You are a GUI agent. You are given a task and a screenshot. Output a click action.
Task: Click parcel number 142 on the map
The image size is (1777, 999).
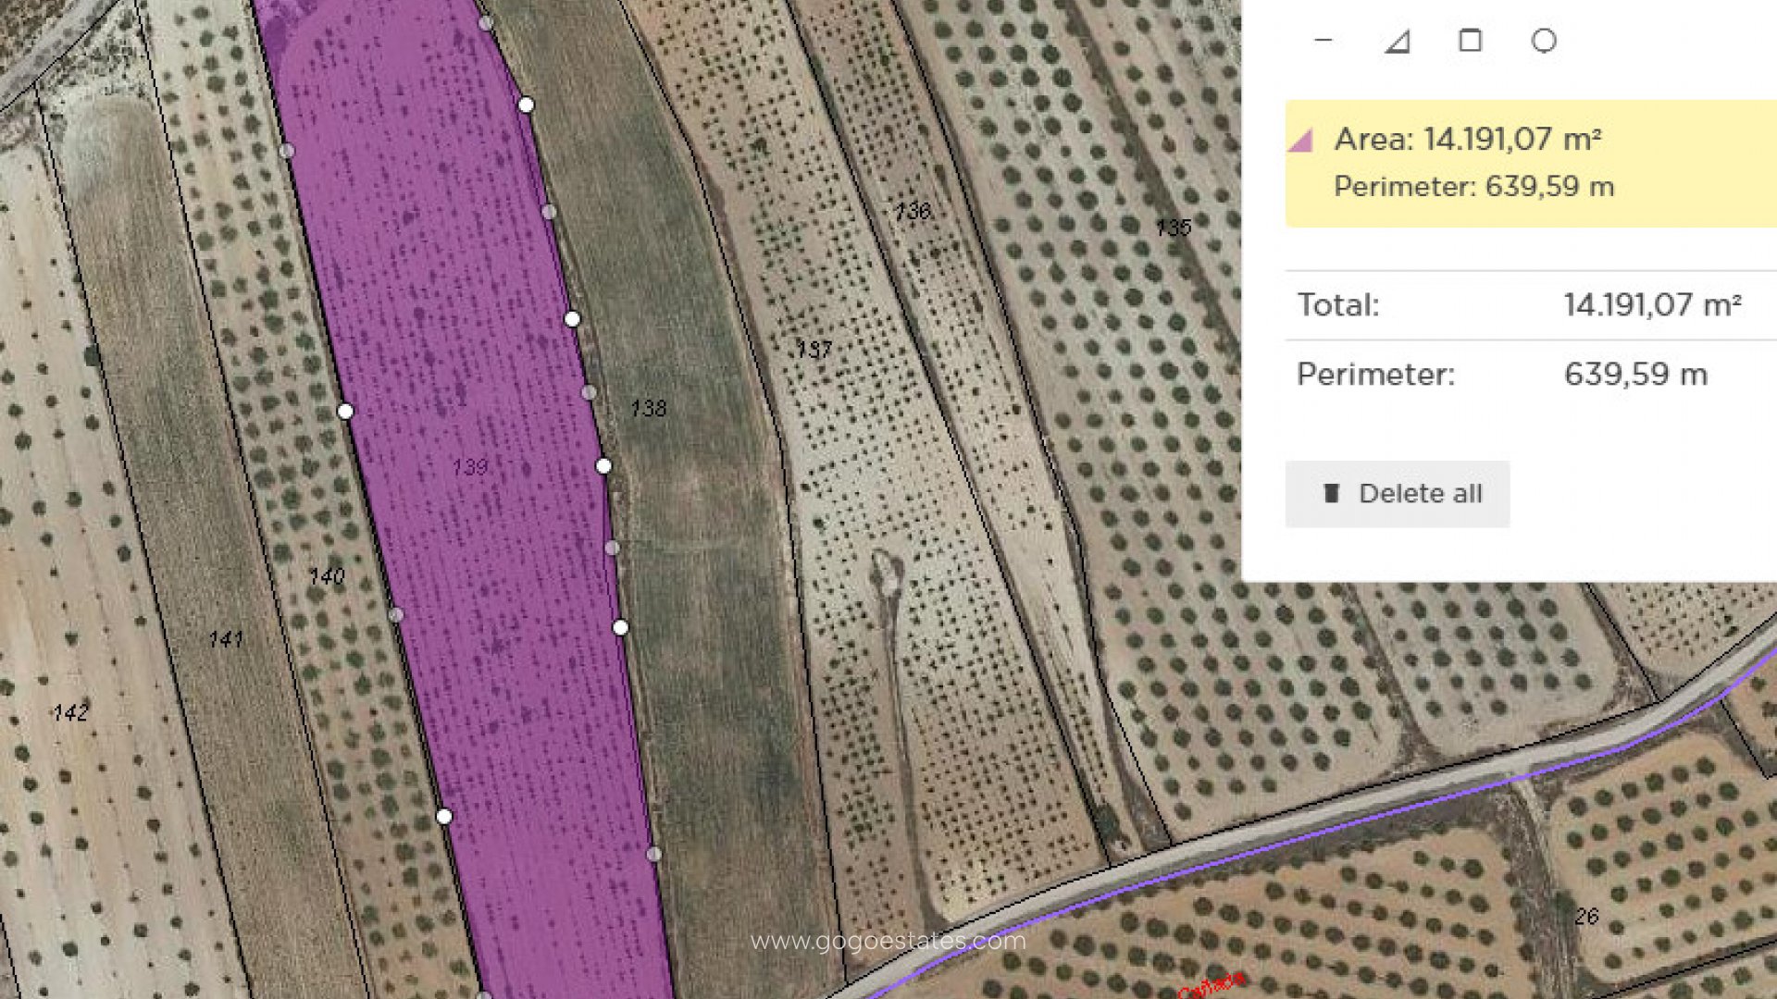tap(70, 712)
